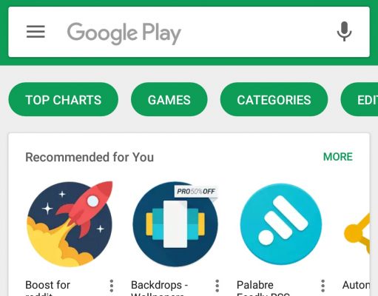378x296 pixels.
Task: Open overflow menu for Palabre
Action: pyautogui.click(x=323, y=286)
